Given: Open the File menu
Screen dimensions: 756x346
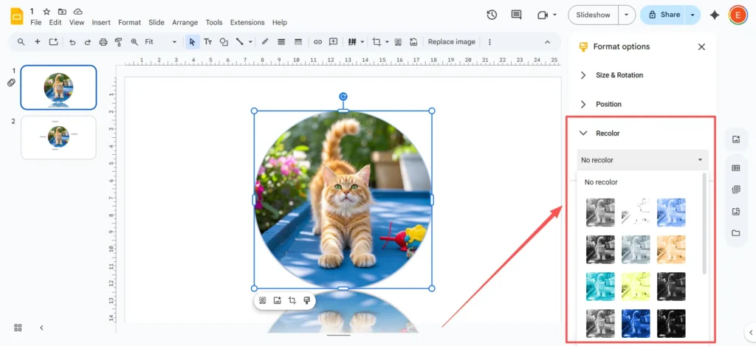Looking at the screenshot, I should pos(35,23).
